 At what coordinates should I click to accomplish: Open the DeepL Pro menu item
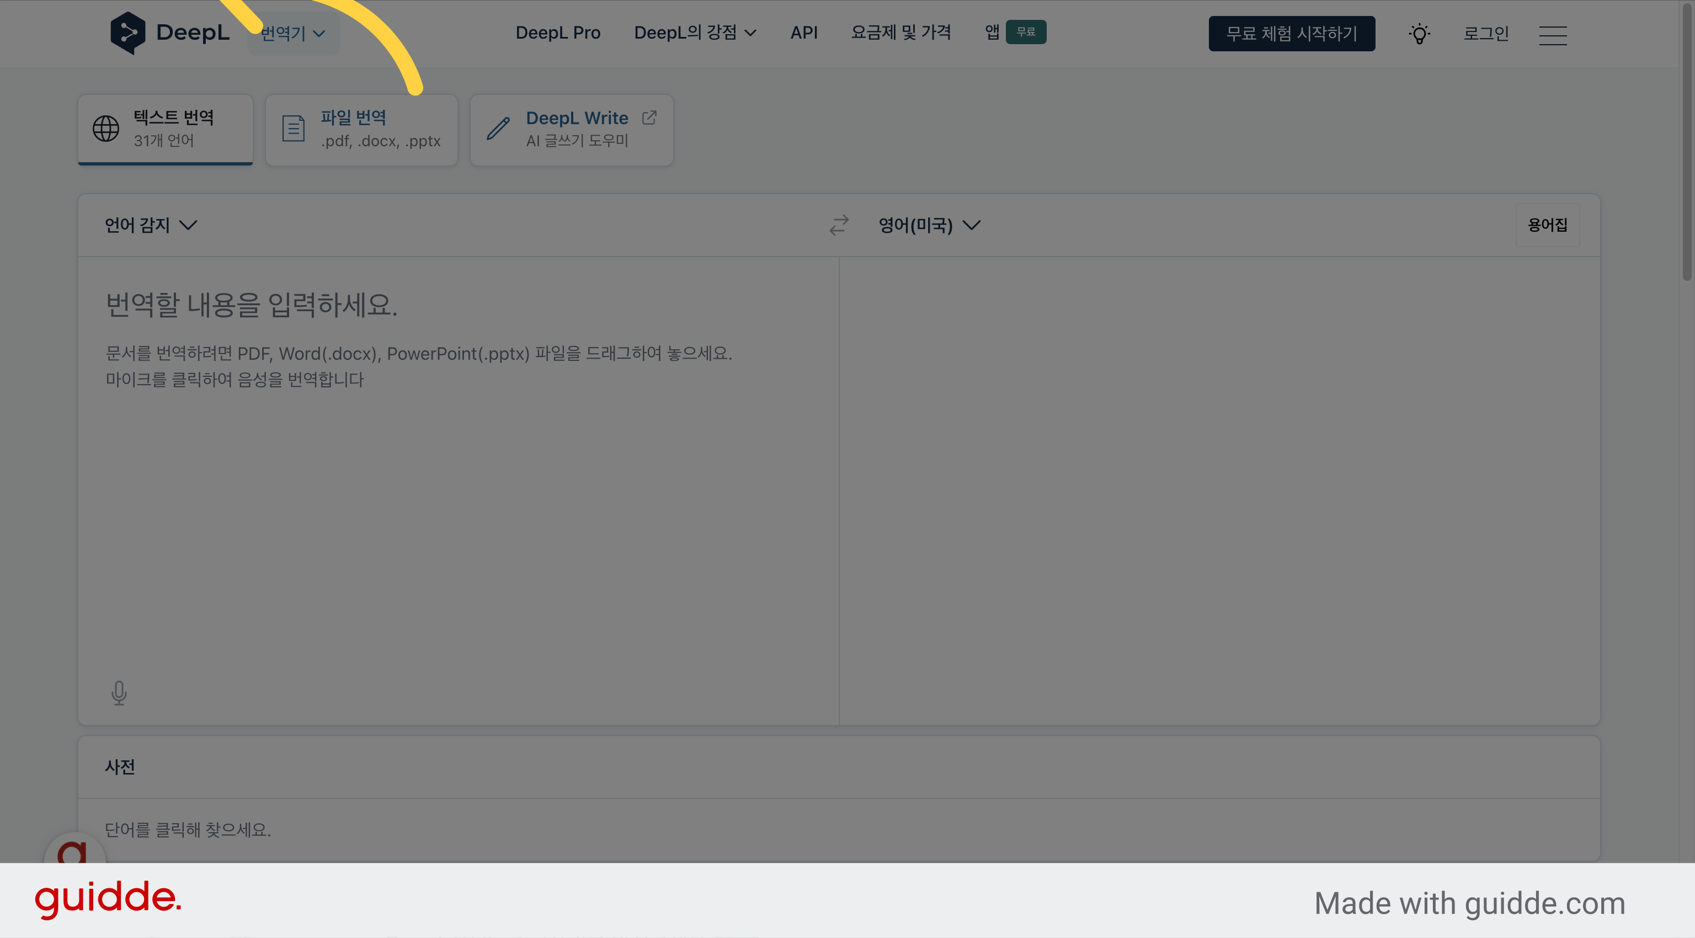pos(558,33)
